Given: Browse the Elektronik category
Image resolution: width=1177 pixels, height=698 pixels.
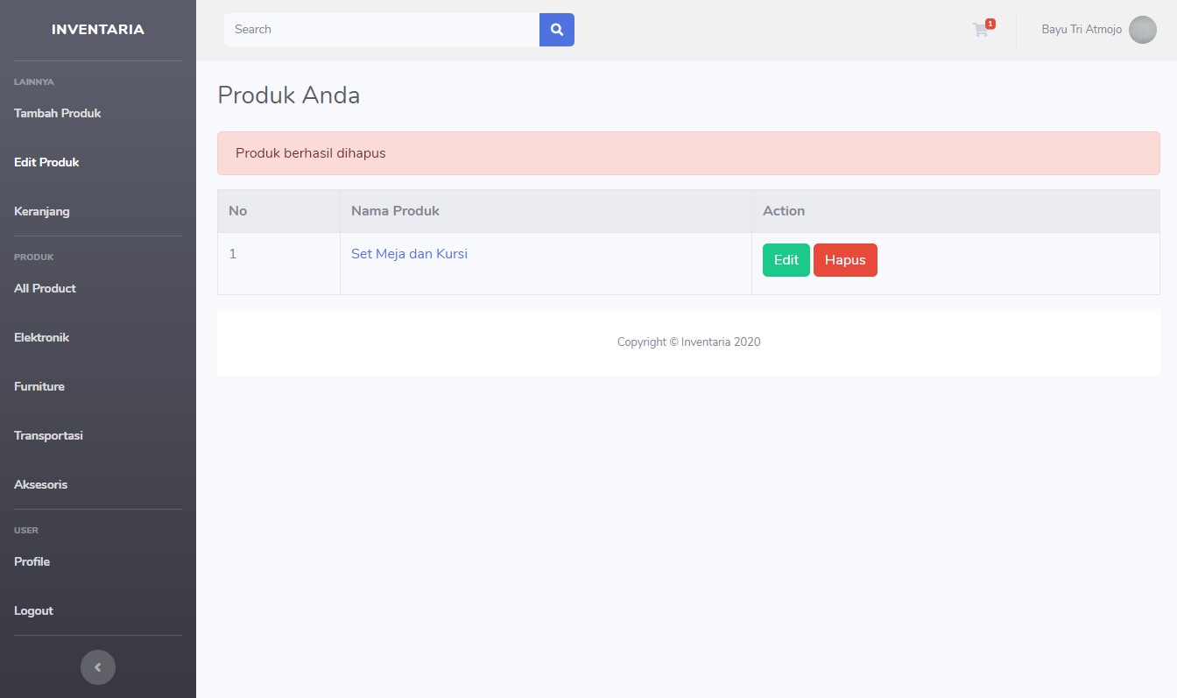Looking at the screenshot, I should (41, 337).
